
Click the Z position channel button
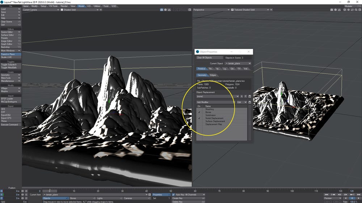point(1,198)
